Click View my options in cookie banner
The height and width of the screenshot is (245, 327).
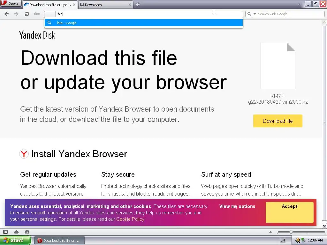(237, 206)
